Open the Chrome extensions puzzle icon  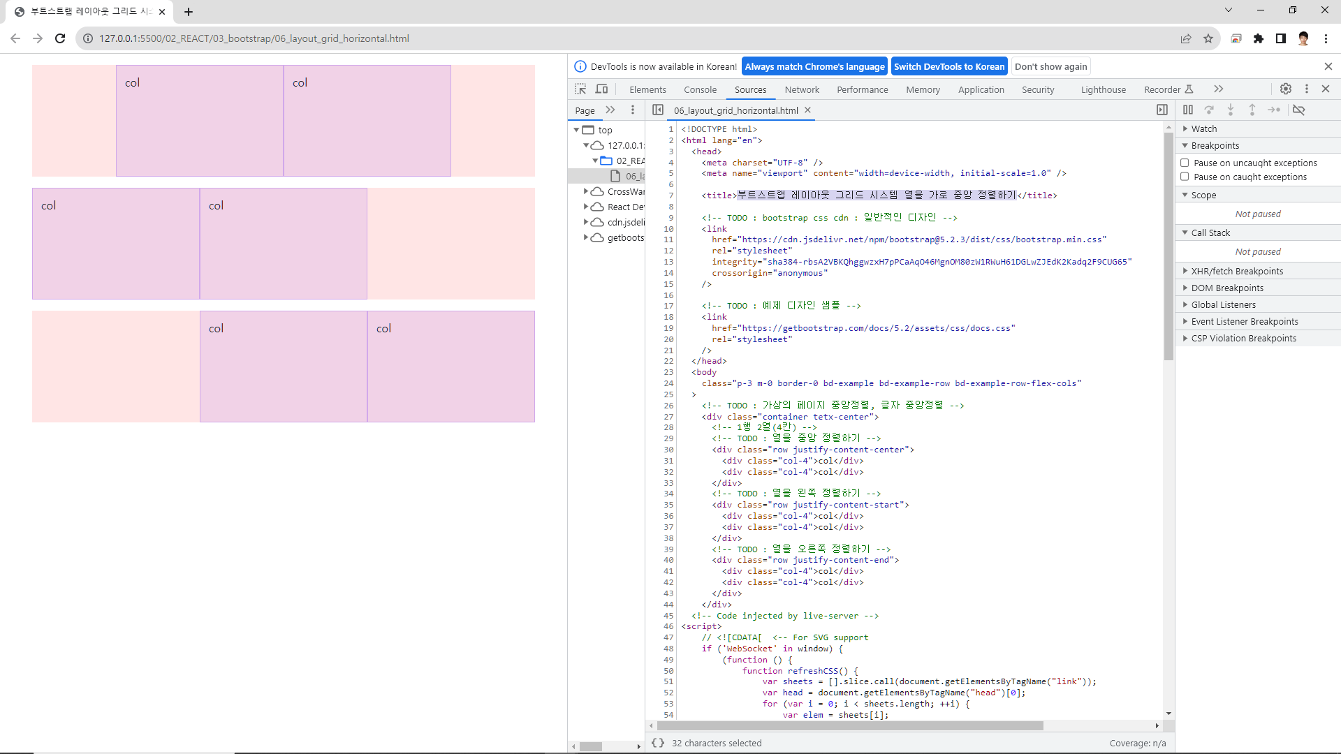(1259, 38)
